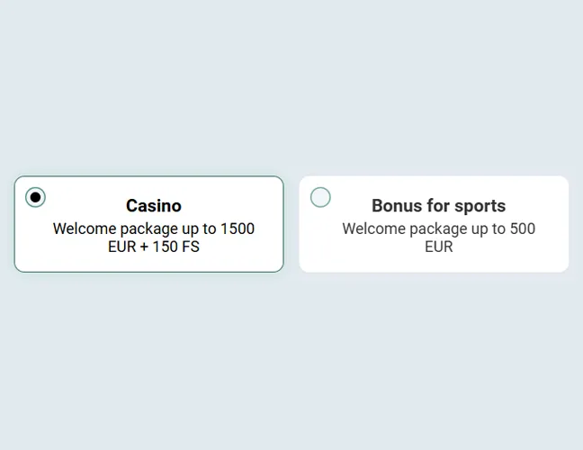Click the 'Welcome package up to 1500' line
This screenshot has width=583, height=450.
(154, 229)
